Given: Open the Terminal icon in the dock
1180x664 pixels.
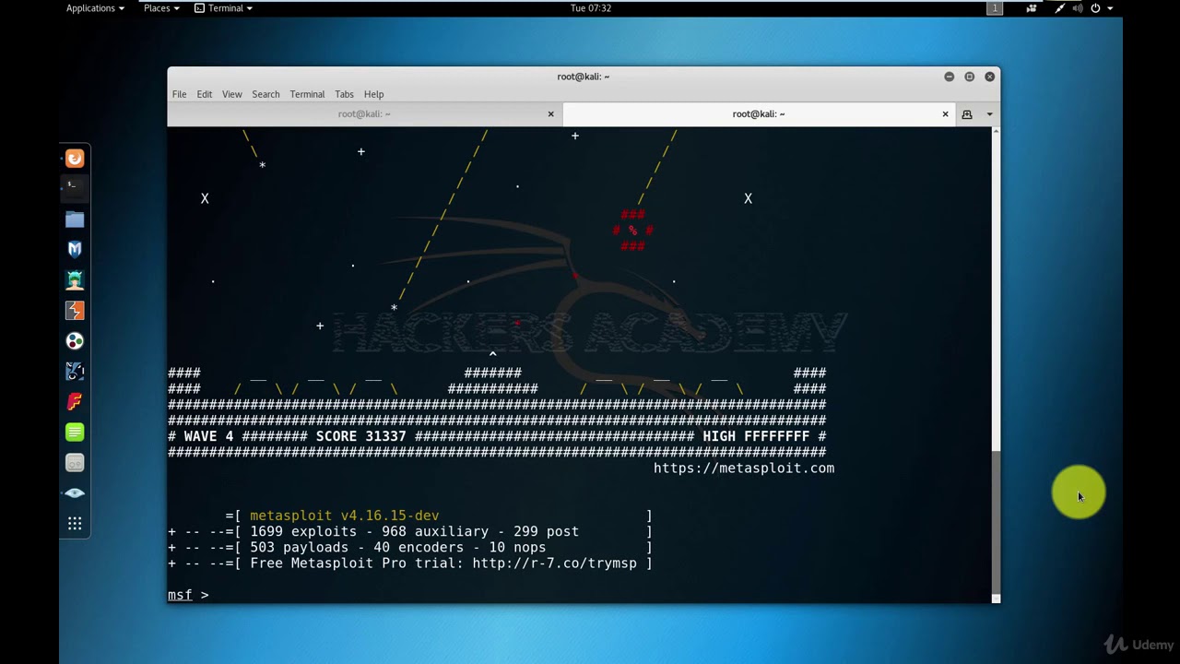Looking at the screenshot, I should (x=75, y=188).
